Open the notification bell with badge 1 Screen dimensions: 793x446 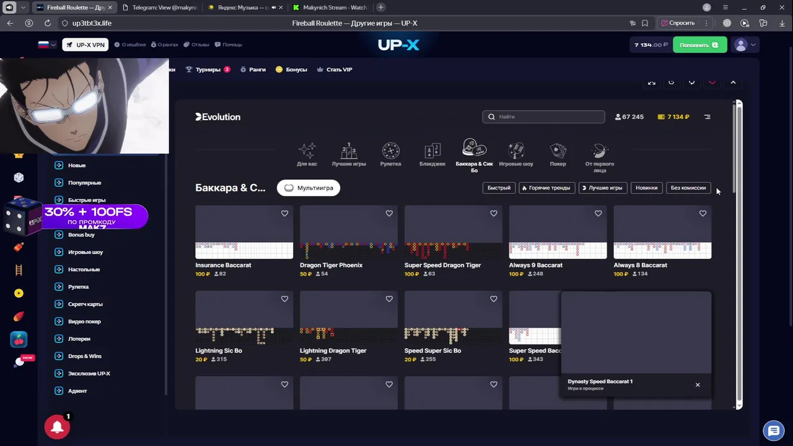[x=57, y=427]
